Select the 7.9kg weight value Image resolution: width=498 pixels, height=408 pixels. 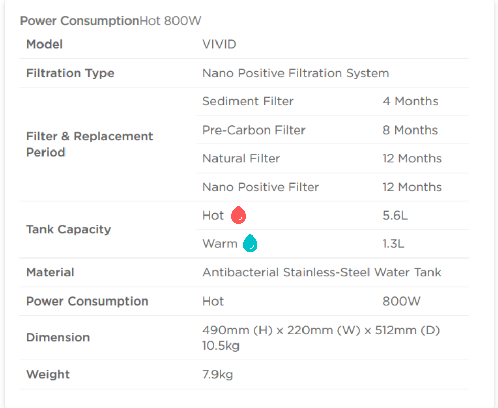click(x=218, y=374)
